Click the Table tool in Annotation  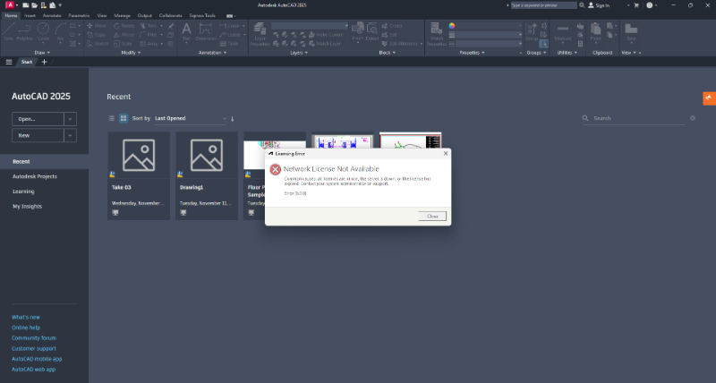point(229,44)
